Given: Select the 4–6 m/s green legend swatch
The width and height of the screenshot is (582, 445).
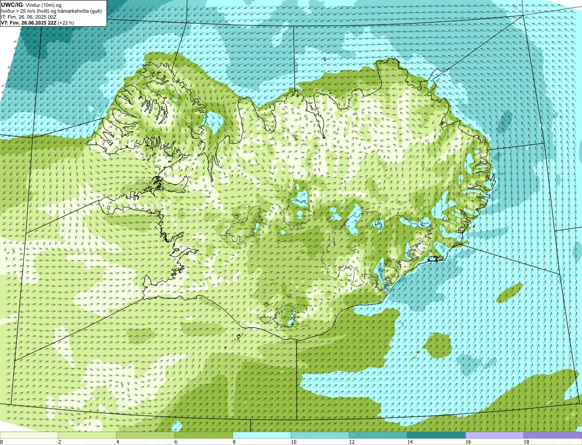Looking at the screenshot, I should click(145, 435).
